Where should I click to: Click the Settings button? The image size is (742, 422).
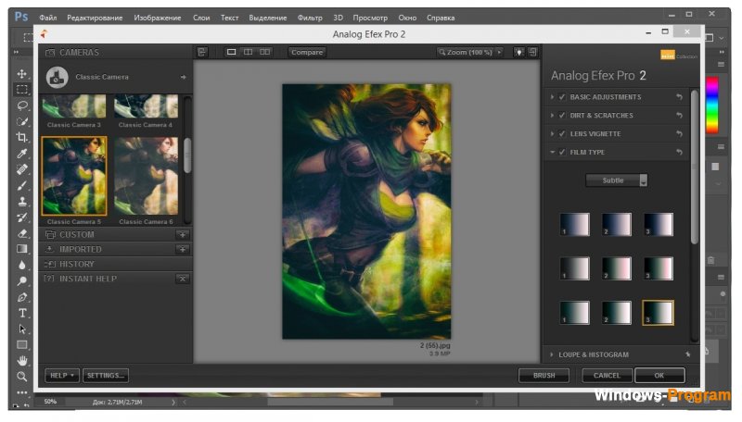[x=106, y=376]
